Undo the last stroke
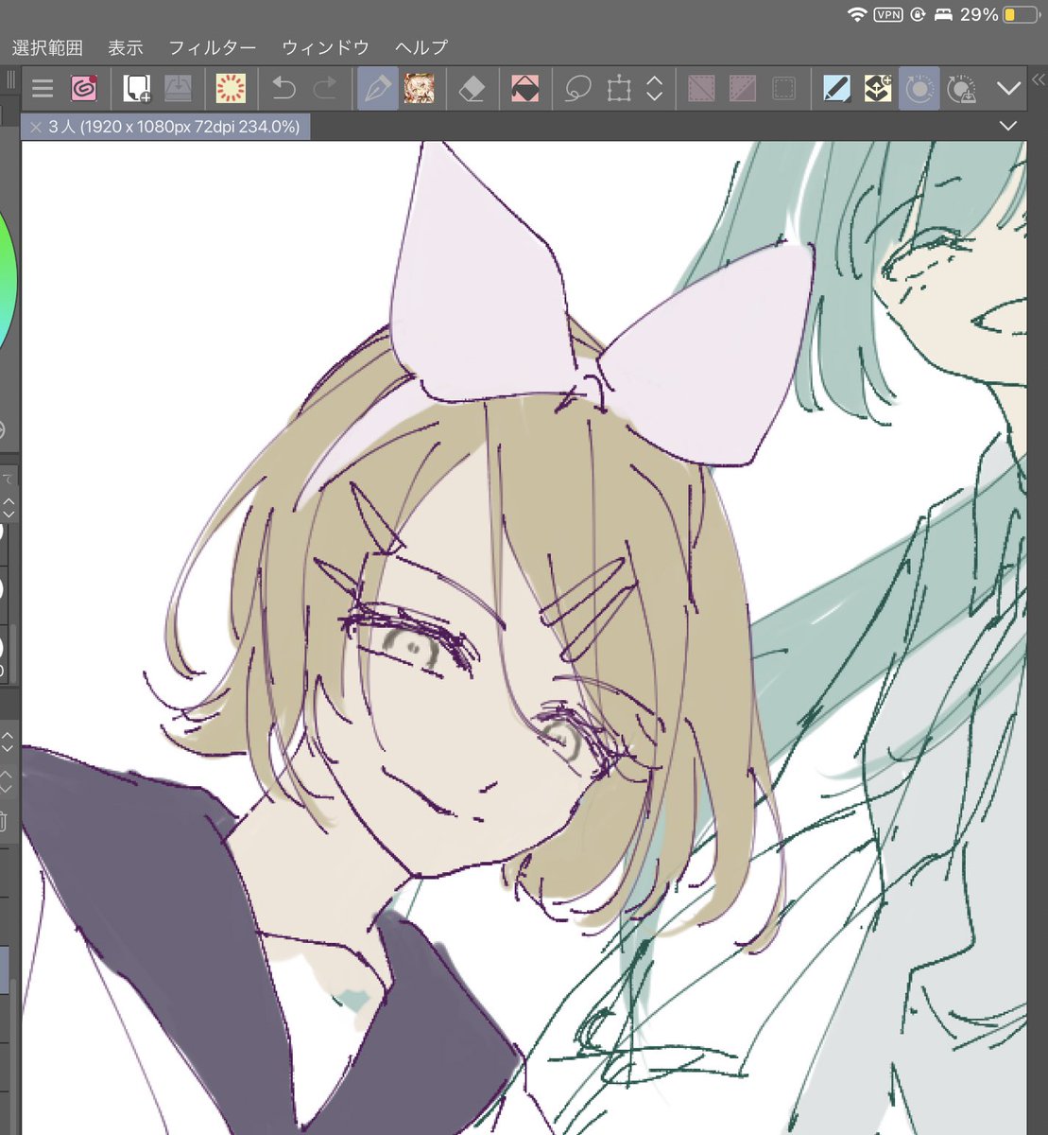The height and width of the screenshot is (1135, 1048). click(283, 89)
